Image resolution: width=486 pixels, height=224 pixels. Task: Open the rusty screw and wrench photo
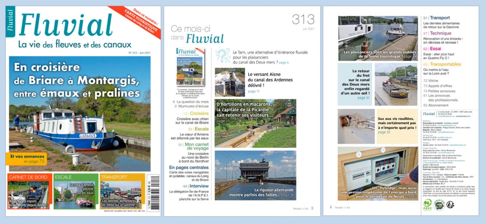point(356,126)
